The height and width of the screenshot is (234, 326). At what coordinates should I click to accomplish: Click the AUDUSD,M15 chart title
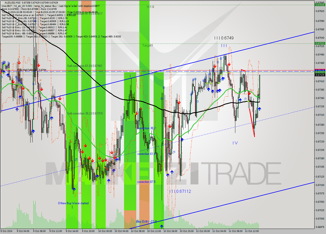tap(13, 2)
